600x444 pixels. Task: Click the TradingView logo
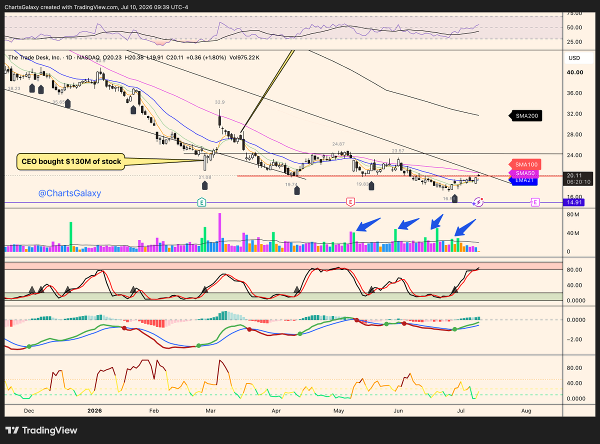tap(42, 430)
